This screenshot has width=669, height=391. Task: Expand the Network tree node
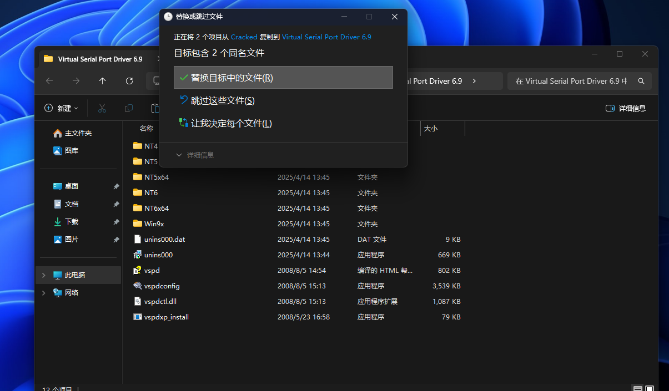point(44,293)
